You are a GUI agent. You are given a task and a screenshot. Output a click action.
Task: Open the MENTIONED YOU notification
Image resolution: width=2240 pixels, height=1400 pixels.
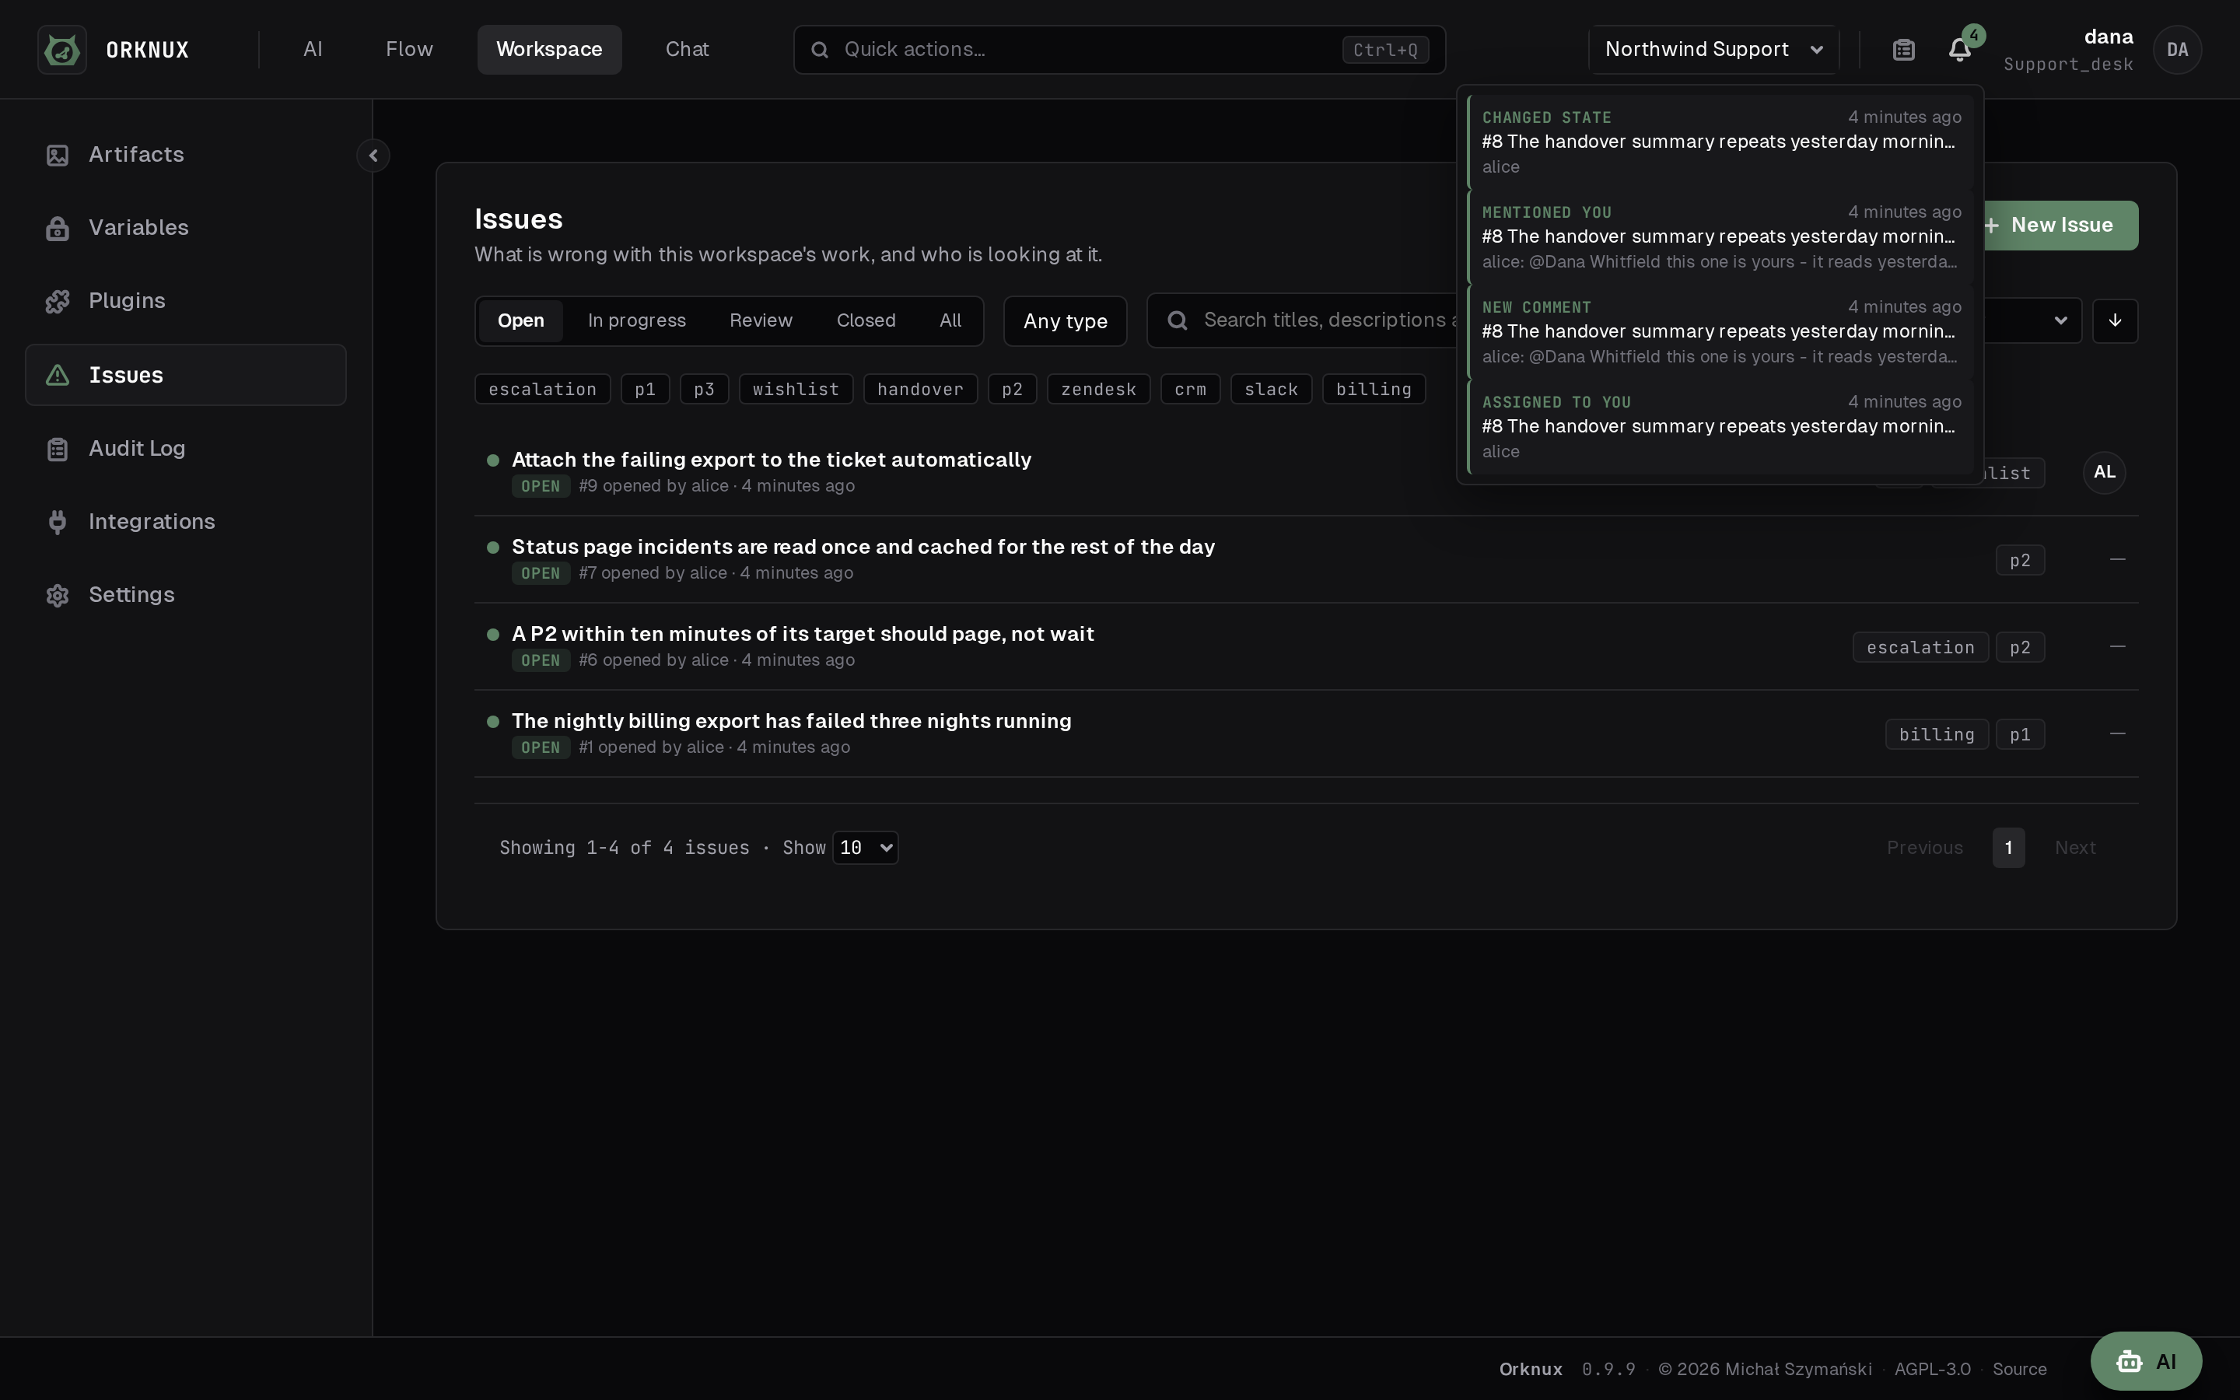click(x=1720, y=237)
